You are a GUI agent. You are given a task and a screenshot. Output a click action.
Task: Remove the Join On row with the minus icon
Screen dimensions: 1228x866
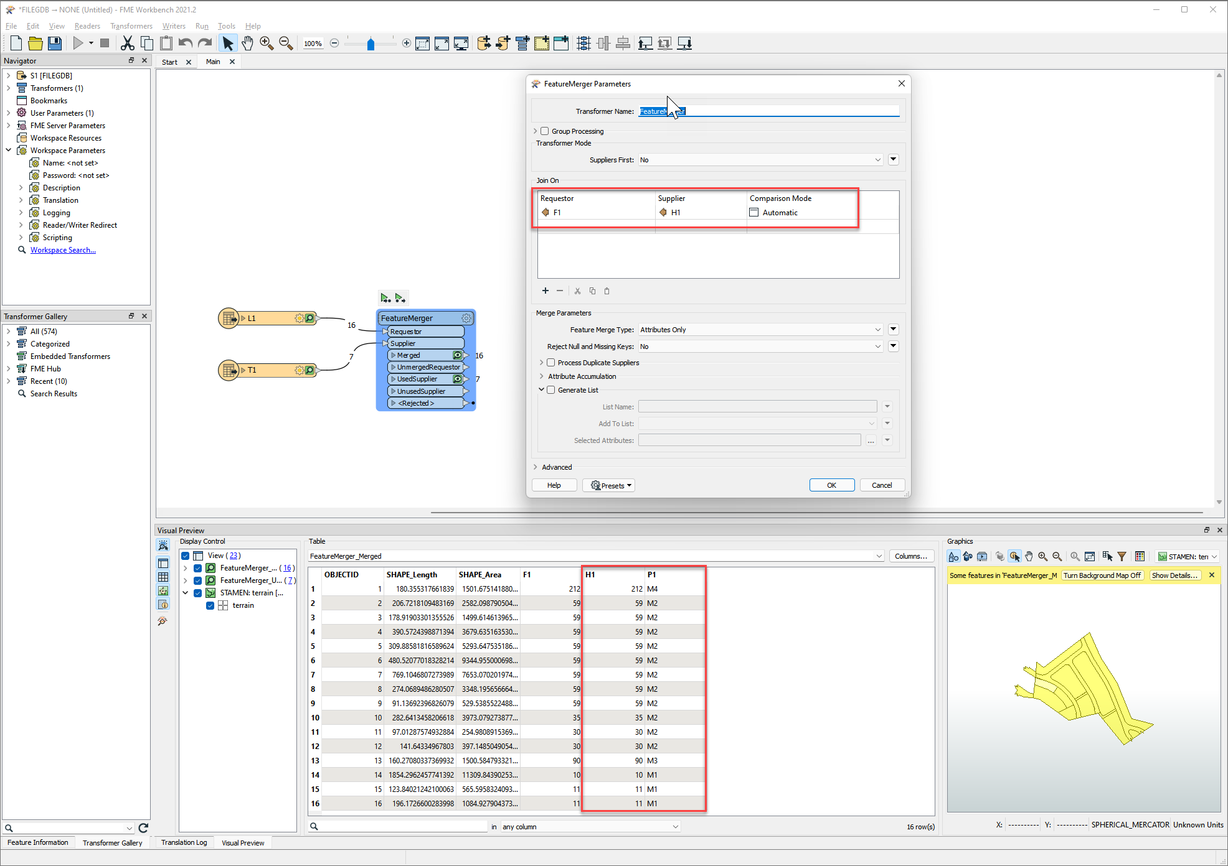[x=560, y=291]
